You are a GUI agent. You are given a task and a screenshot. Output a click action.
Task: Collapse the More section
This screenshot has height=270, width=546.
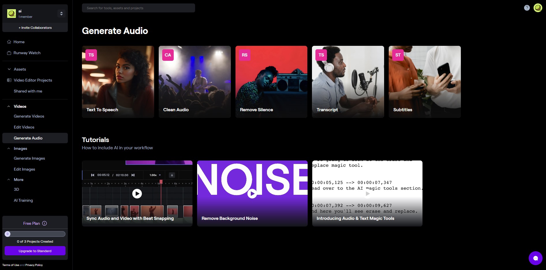tap(9, 180)
